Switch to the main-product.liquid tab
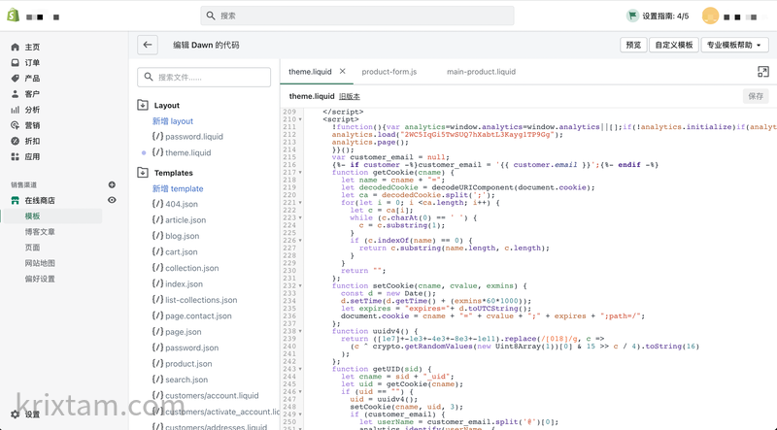This screenshot has width=777, height=430. pyautogui.click(x=481, y=72)
